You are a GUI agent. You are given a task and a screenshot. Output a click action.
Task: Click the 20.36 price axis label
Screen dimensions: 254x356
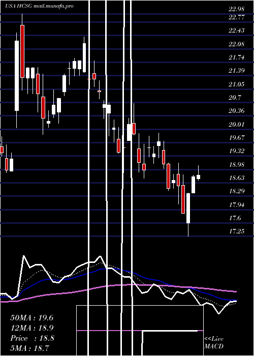click(236, 111)
